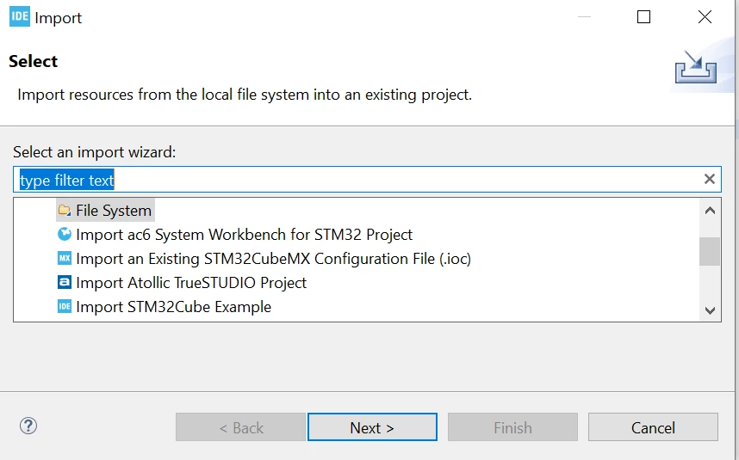Click the File System folder icon
The image size is (739, 460).
pos(65,211)
